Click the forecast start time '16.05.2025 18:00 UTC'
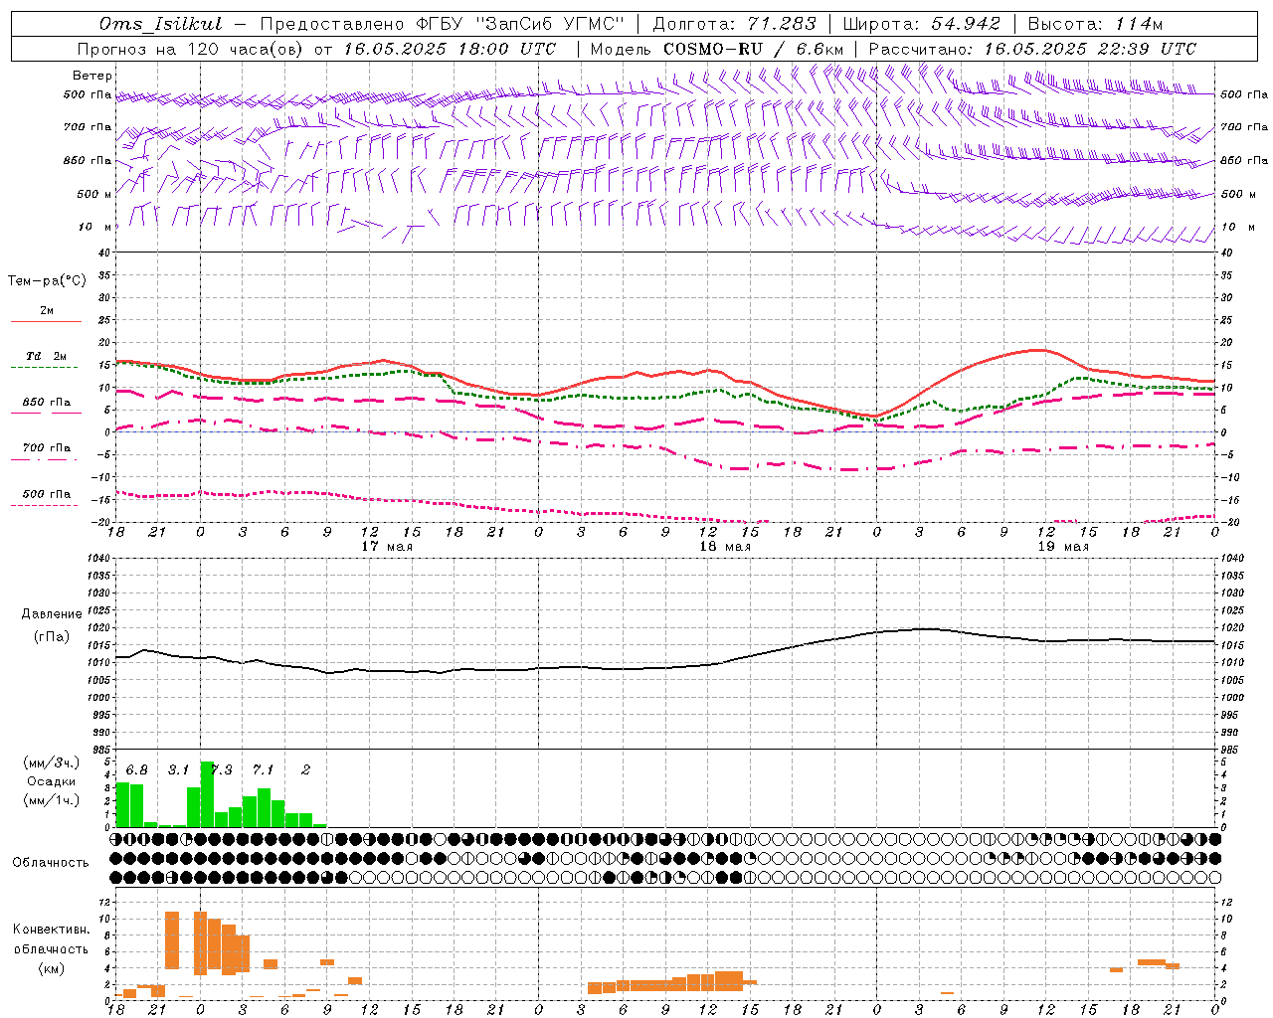The width and height of the screenshot is (1273, 1018). [450, 49]
